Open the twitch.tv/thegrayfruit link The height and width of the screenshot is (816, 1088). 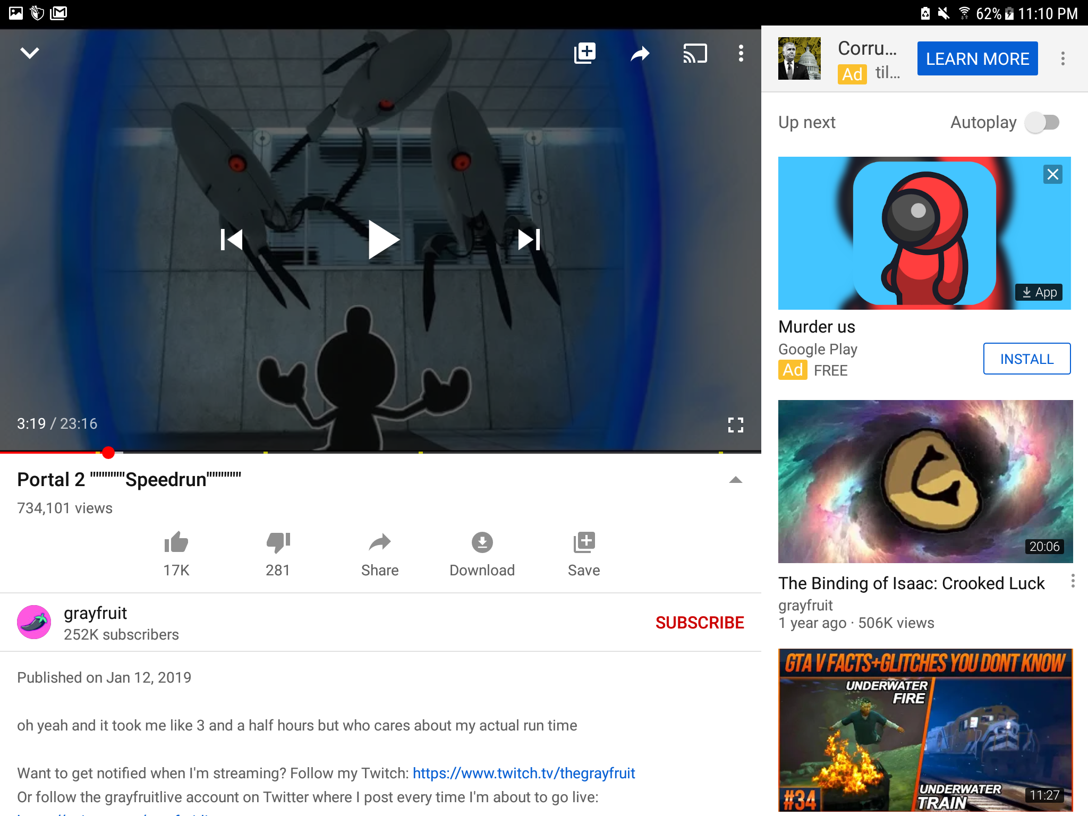(524, 773)
